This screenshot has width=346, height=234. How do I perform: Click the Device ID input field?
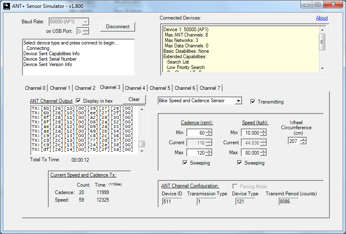172,202
